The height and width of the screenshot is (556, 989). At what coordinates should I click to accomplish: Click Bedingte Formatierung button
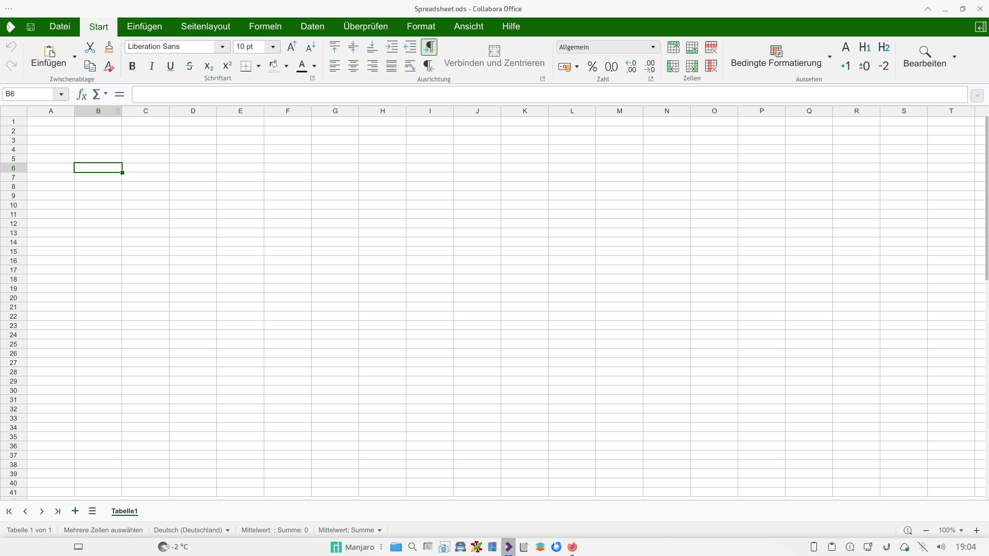pyautogui.click(x=776, y=57)
